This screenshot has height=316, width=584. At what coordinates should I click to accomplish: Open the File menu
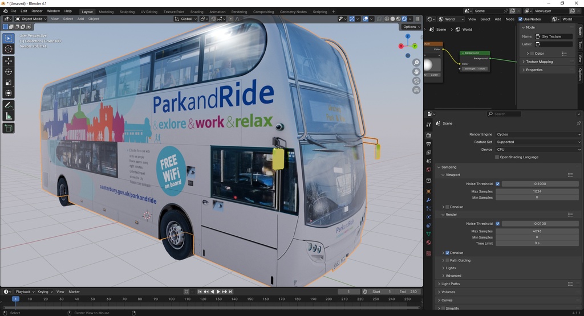point(13,11)
